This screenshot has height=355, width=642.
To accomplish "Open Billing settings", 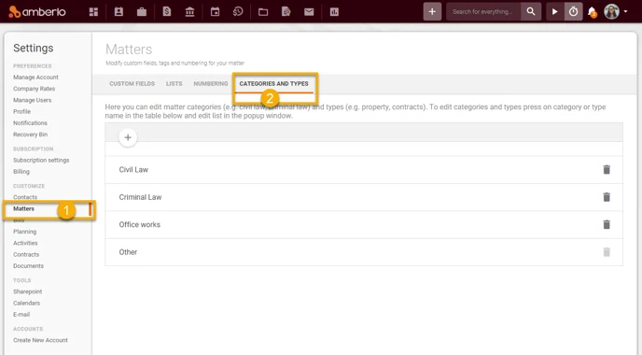I will tap(21, 172).
